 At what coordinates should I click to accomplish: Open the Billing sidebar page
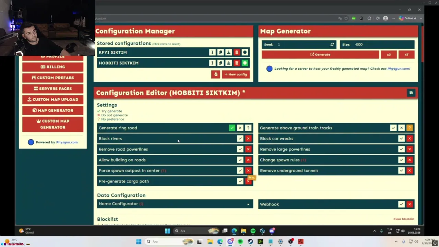tap(53, 67)
